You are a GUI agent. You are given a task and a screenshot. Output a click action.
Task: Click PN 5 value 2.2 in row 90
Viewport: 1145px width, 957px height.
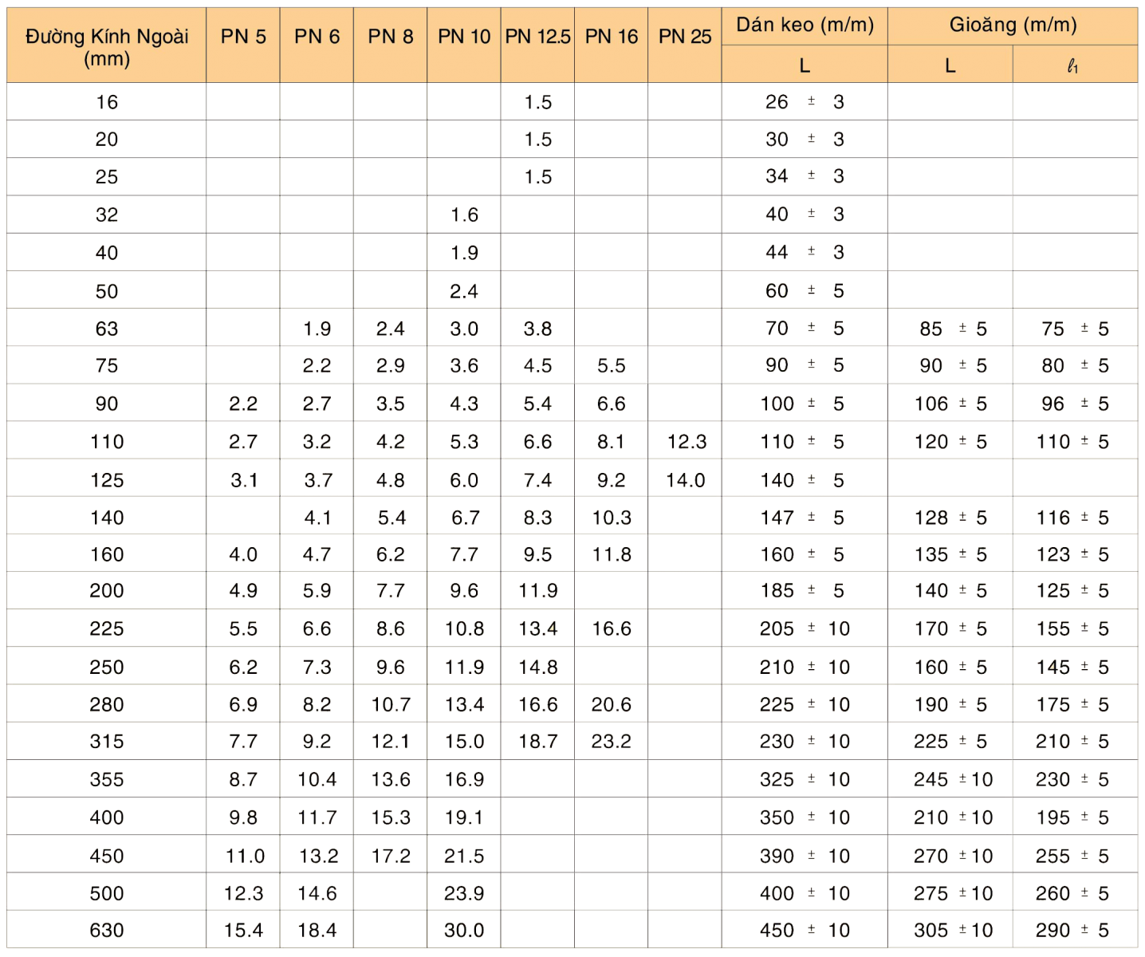243,404
